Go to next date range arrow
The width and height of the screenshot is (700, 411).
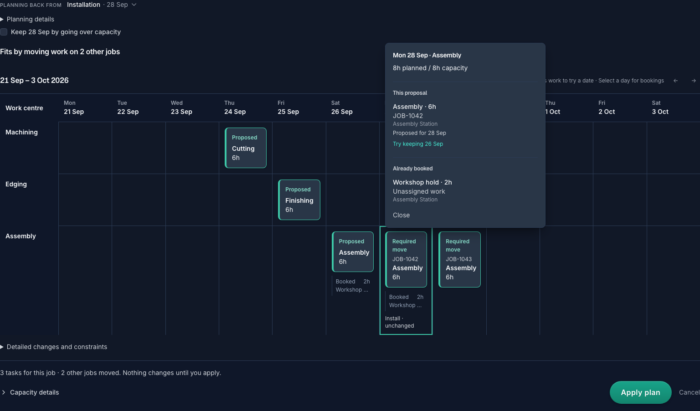tap(694, 81)
